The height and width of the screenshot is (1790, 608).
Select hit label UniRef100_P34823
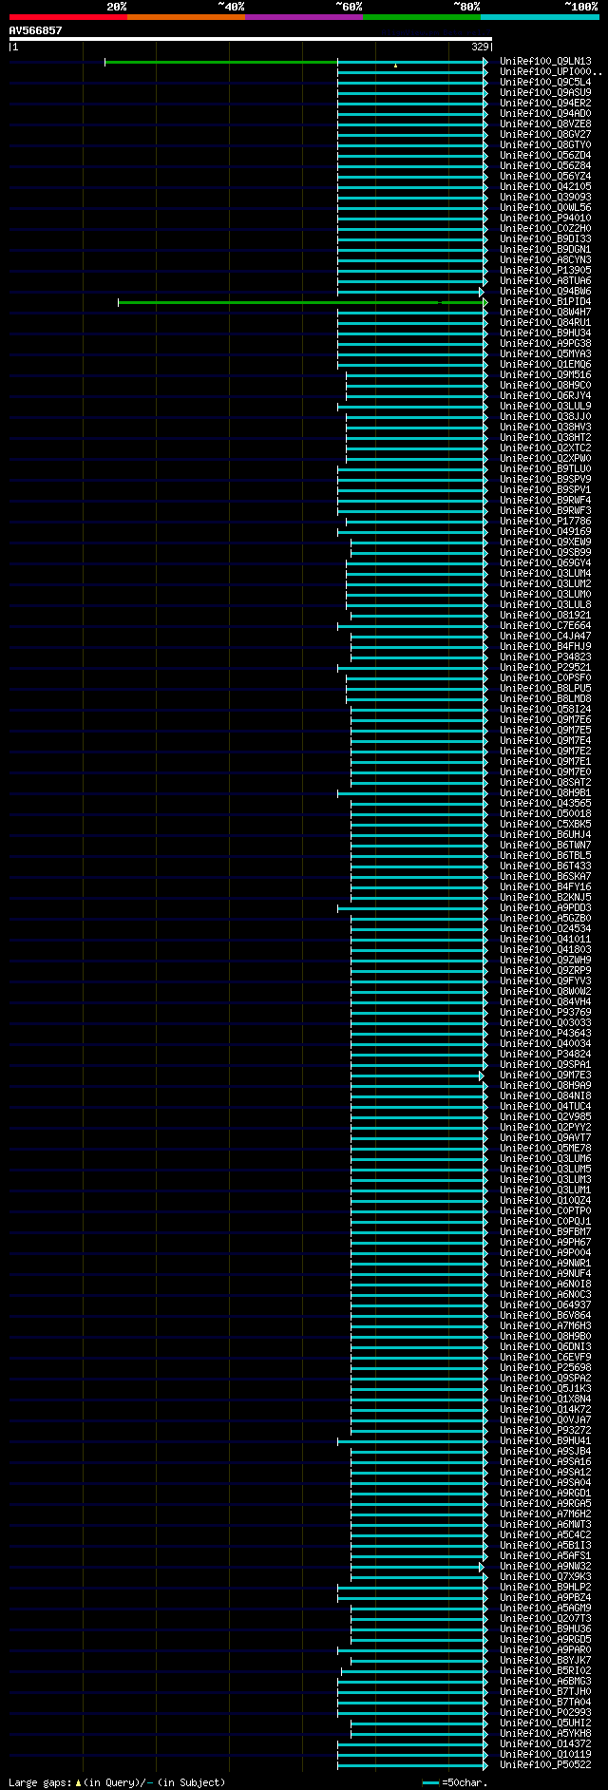tap(545, 657)
